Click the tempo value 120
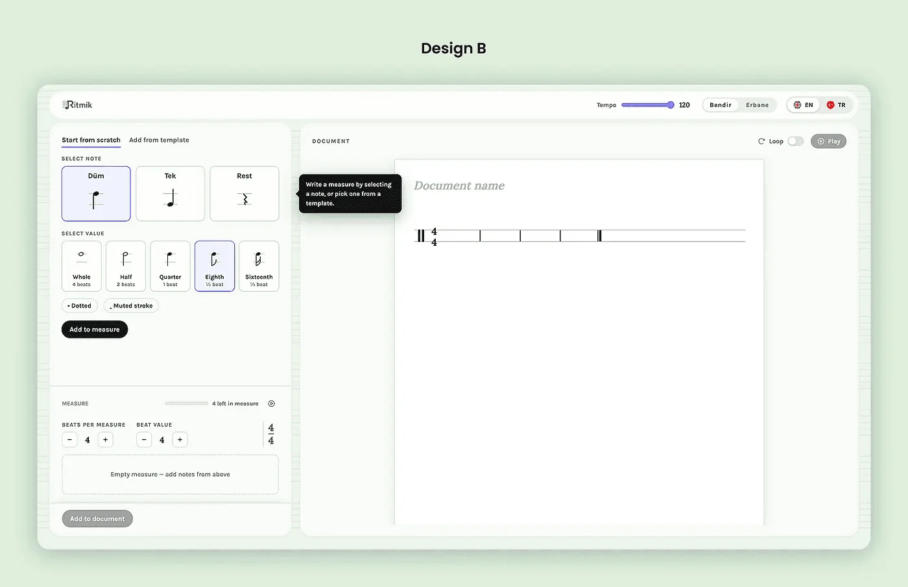This screenshot has height=587, width=908. click(684, 105)
